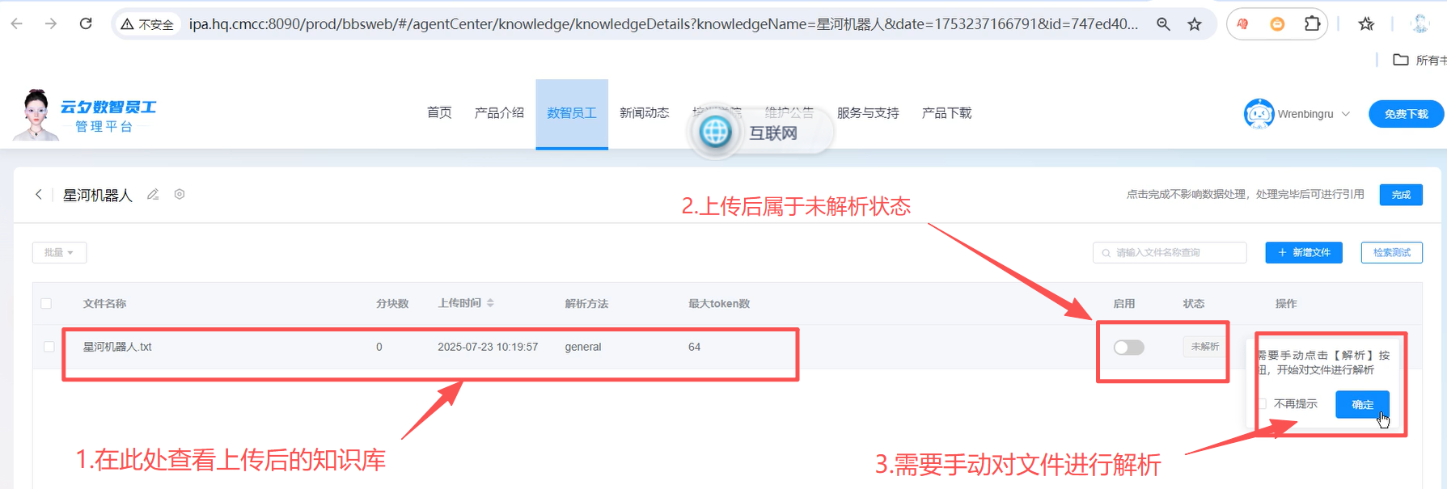Focus the file name search input
Viewport: 1447px width, 489px height.
coord(1170,253)
